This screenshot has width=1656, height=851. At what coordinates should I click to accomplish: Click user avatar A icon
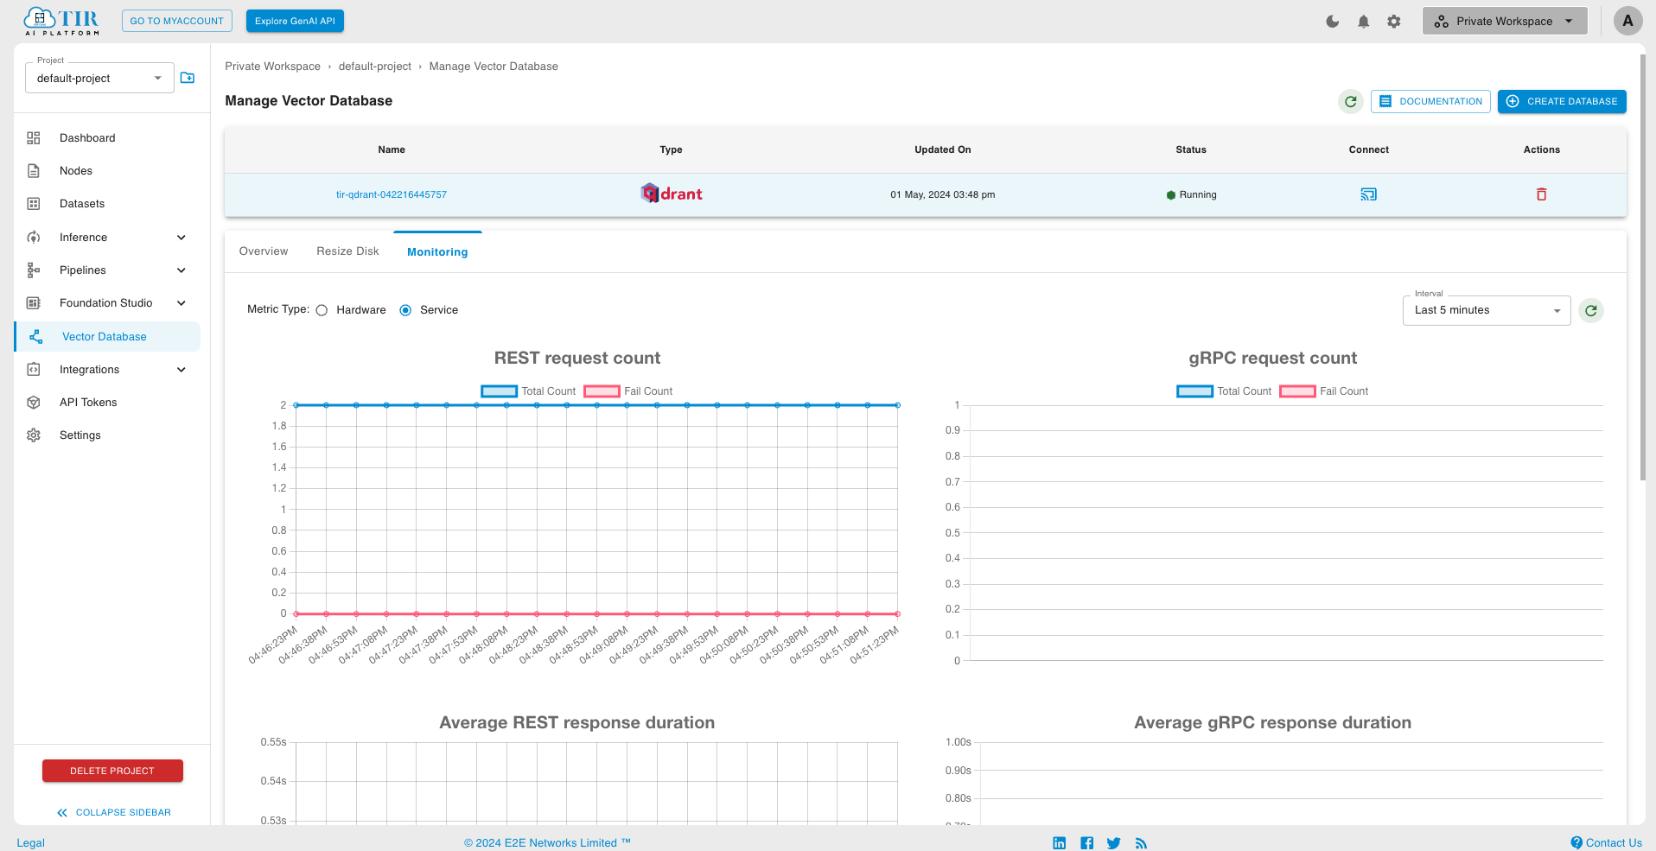pyautogui.click(x=1627, y=21)
